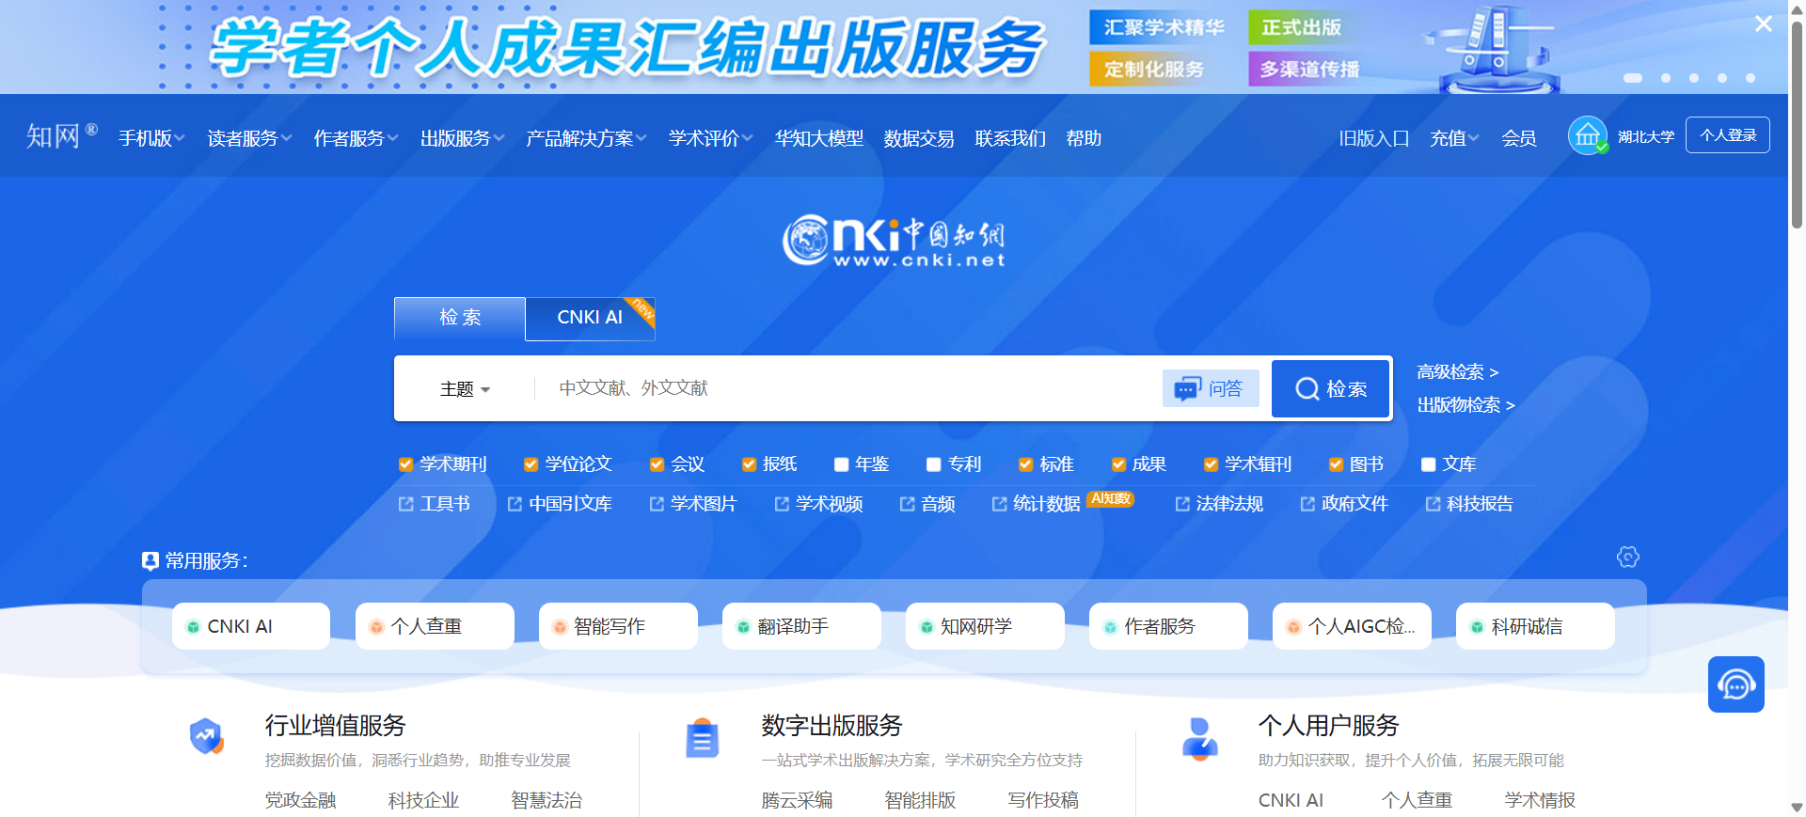Open the floating customer service chat icon
This screenshot has height=817, width=1806.
pos(1735,684)
